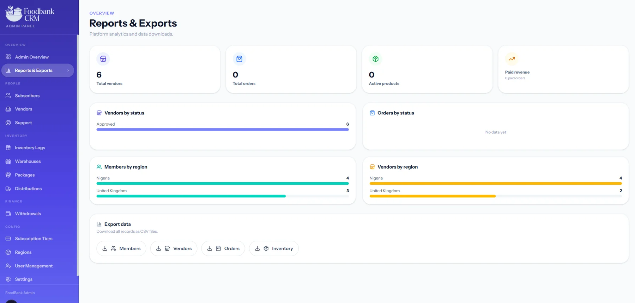Click the Settings gear icon

click(8, 279)
